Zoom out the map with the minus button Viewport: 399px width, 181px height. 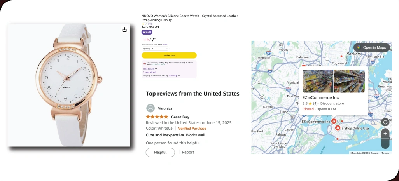pos(385,144)
